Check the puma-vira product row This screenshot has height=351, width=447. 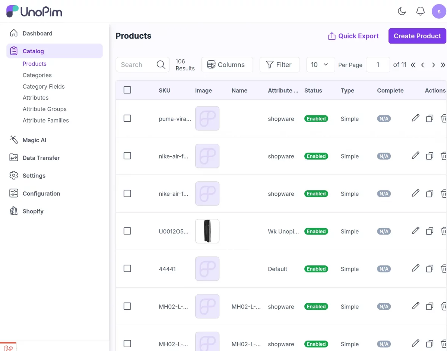click(x=127, y=118)
